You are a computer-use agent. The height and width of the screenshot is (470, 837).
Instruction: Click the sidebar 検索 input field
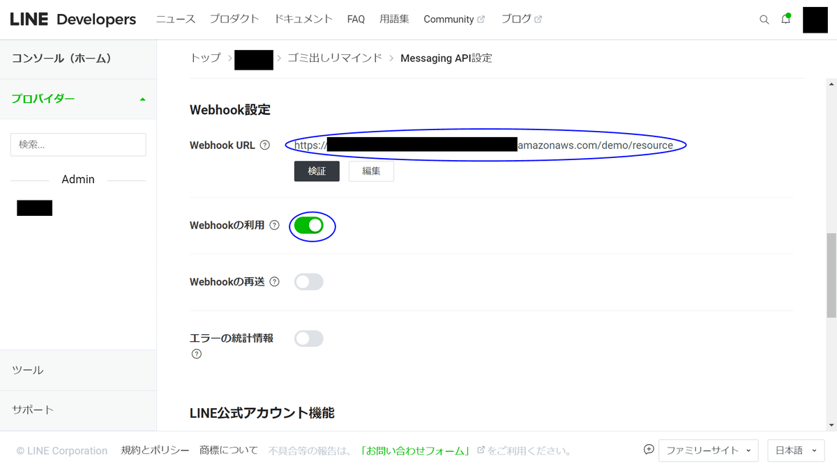[77, 144]
